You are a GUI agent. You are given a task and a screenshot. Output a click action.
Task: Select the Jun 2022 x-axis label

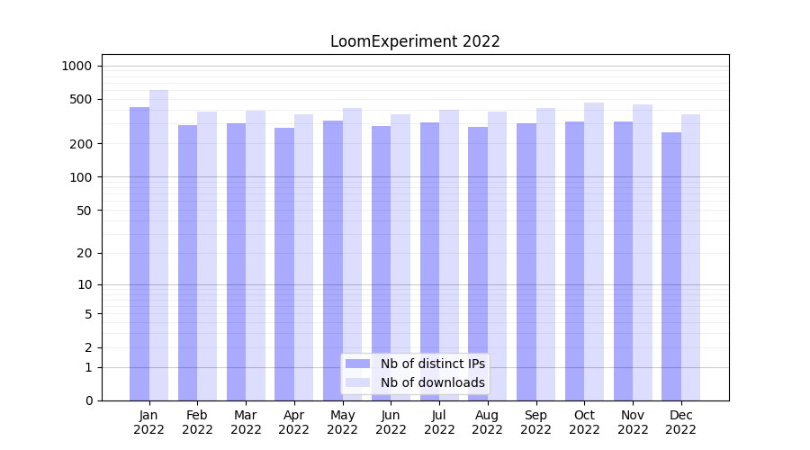(x=391, y=422)
